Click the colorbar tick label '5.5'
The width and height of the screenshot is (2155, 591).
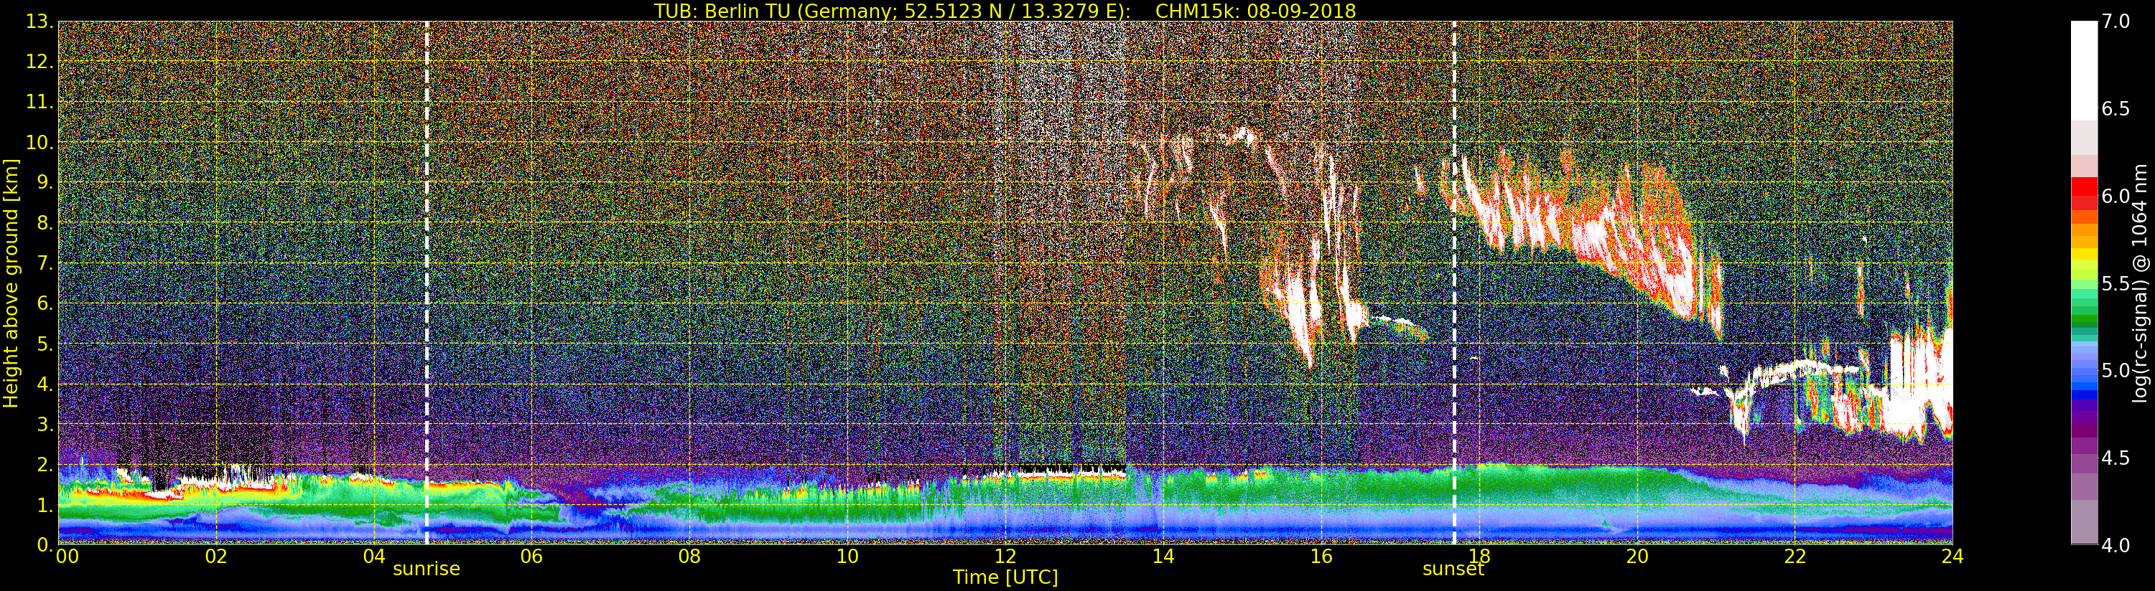point(2116,283)
